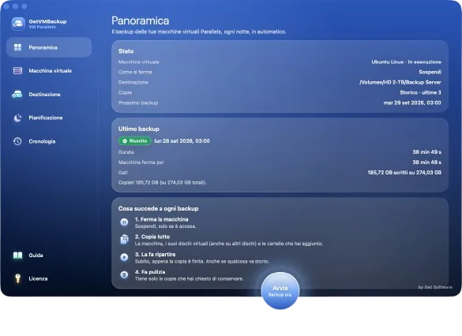Open the Panoramica sidebar section
This screenshot has height=336, width=462.
click(x=49, y=47)
